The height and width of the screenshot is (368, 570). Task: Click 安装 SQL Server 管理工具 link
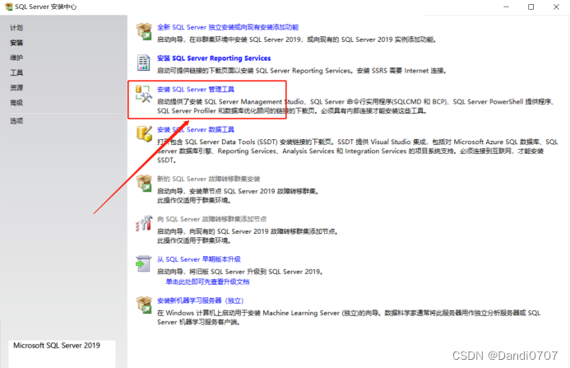tap(196, 89)
